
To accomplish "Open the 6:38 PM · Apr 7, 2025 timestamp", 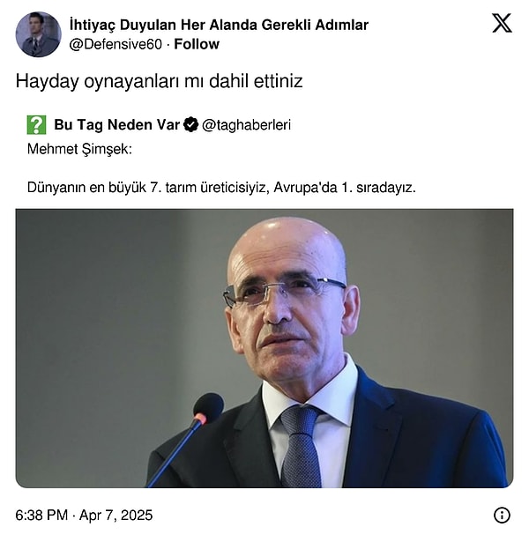I will [x=84, y=515].
